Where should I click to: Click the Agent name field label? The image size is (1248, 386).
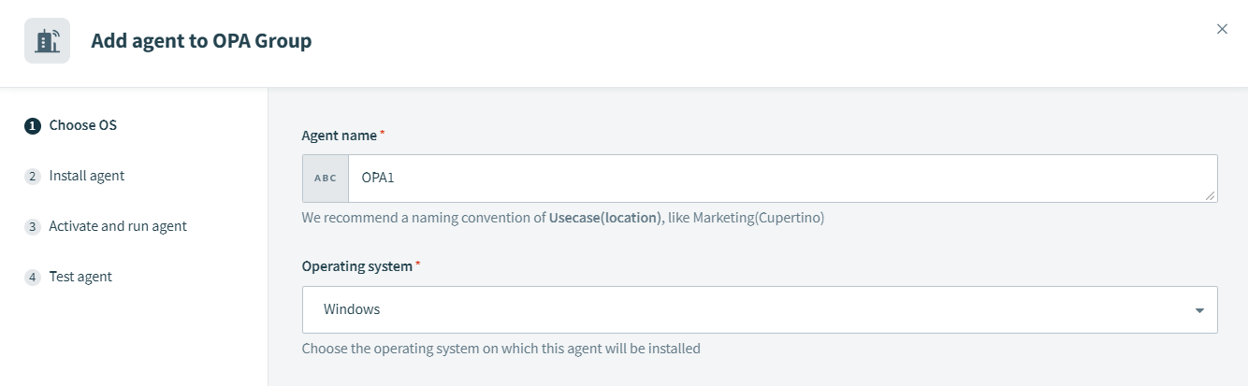coord(339,136)
